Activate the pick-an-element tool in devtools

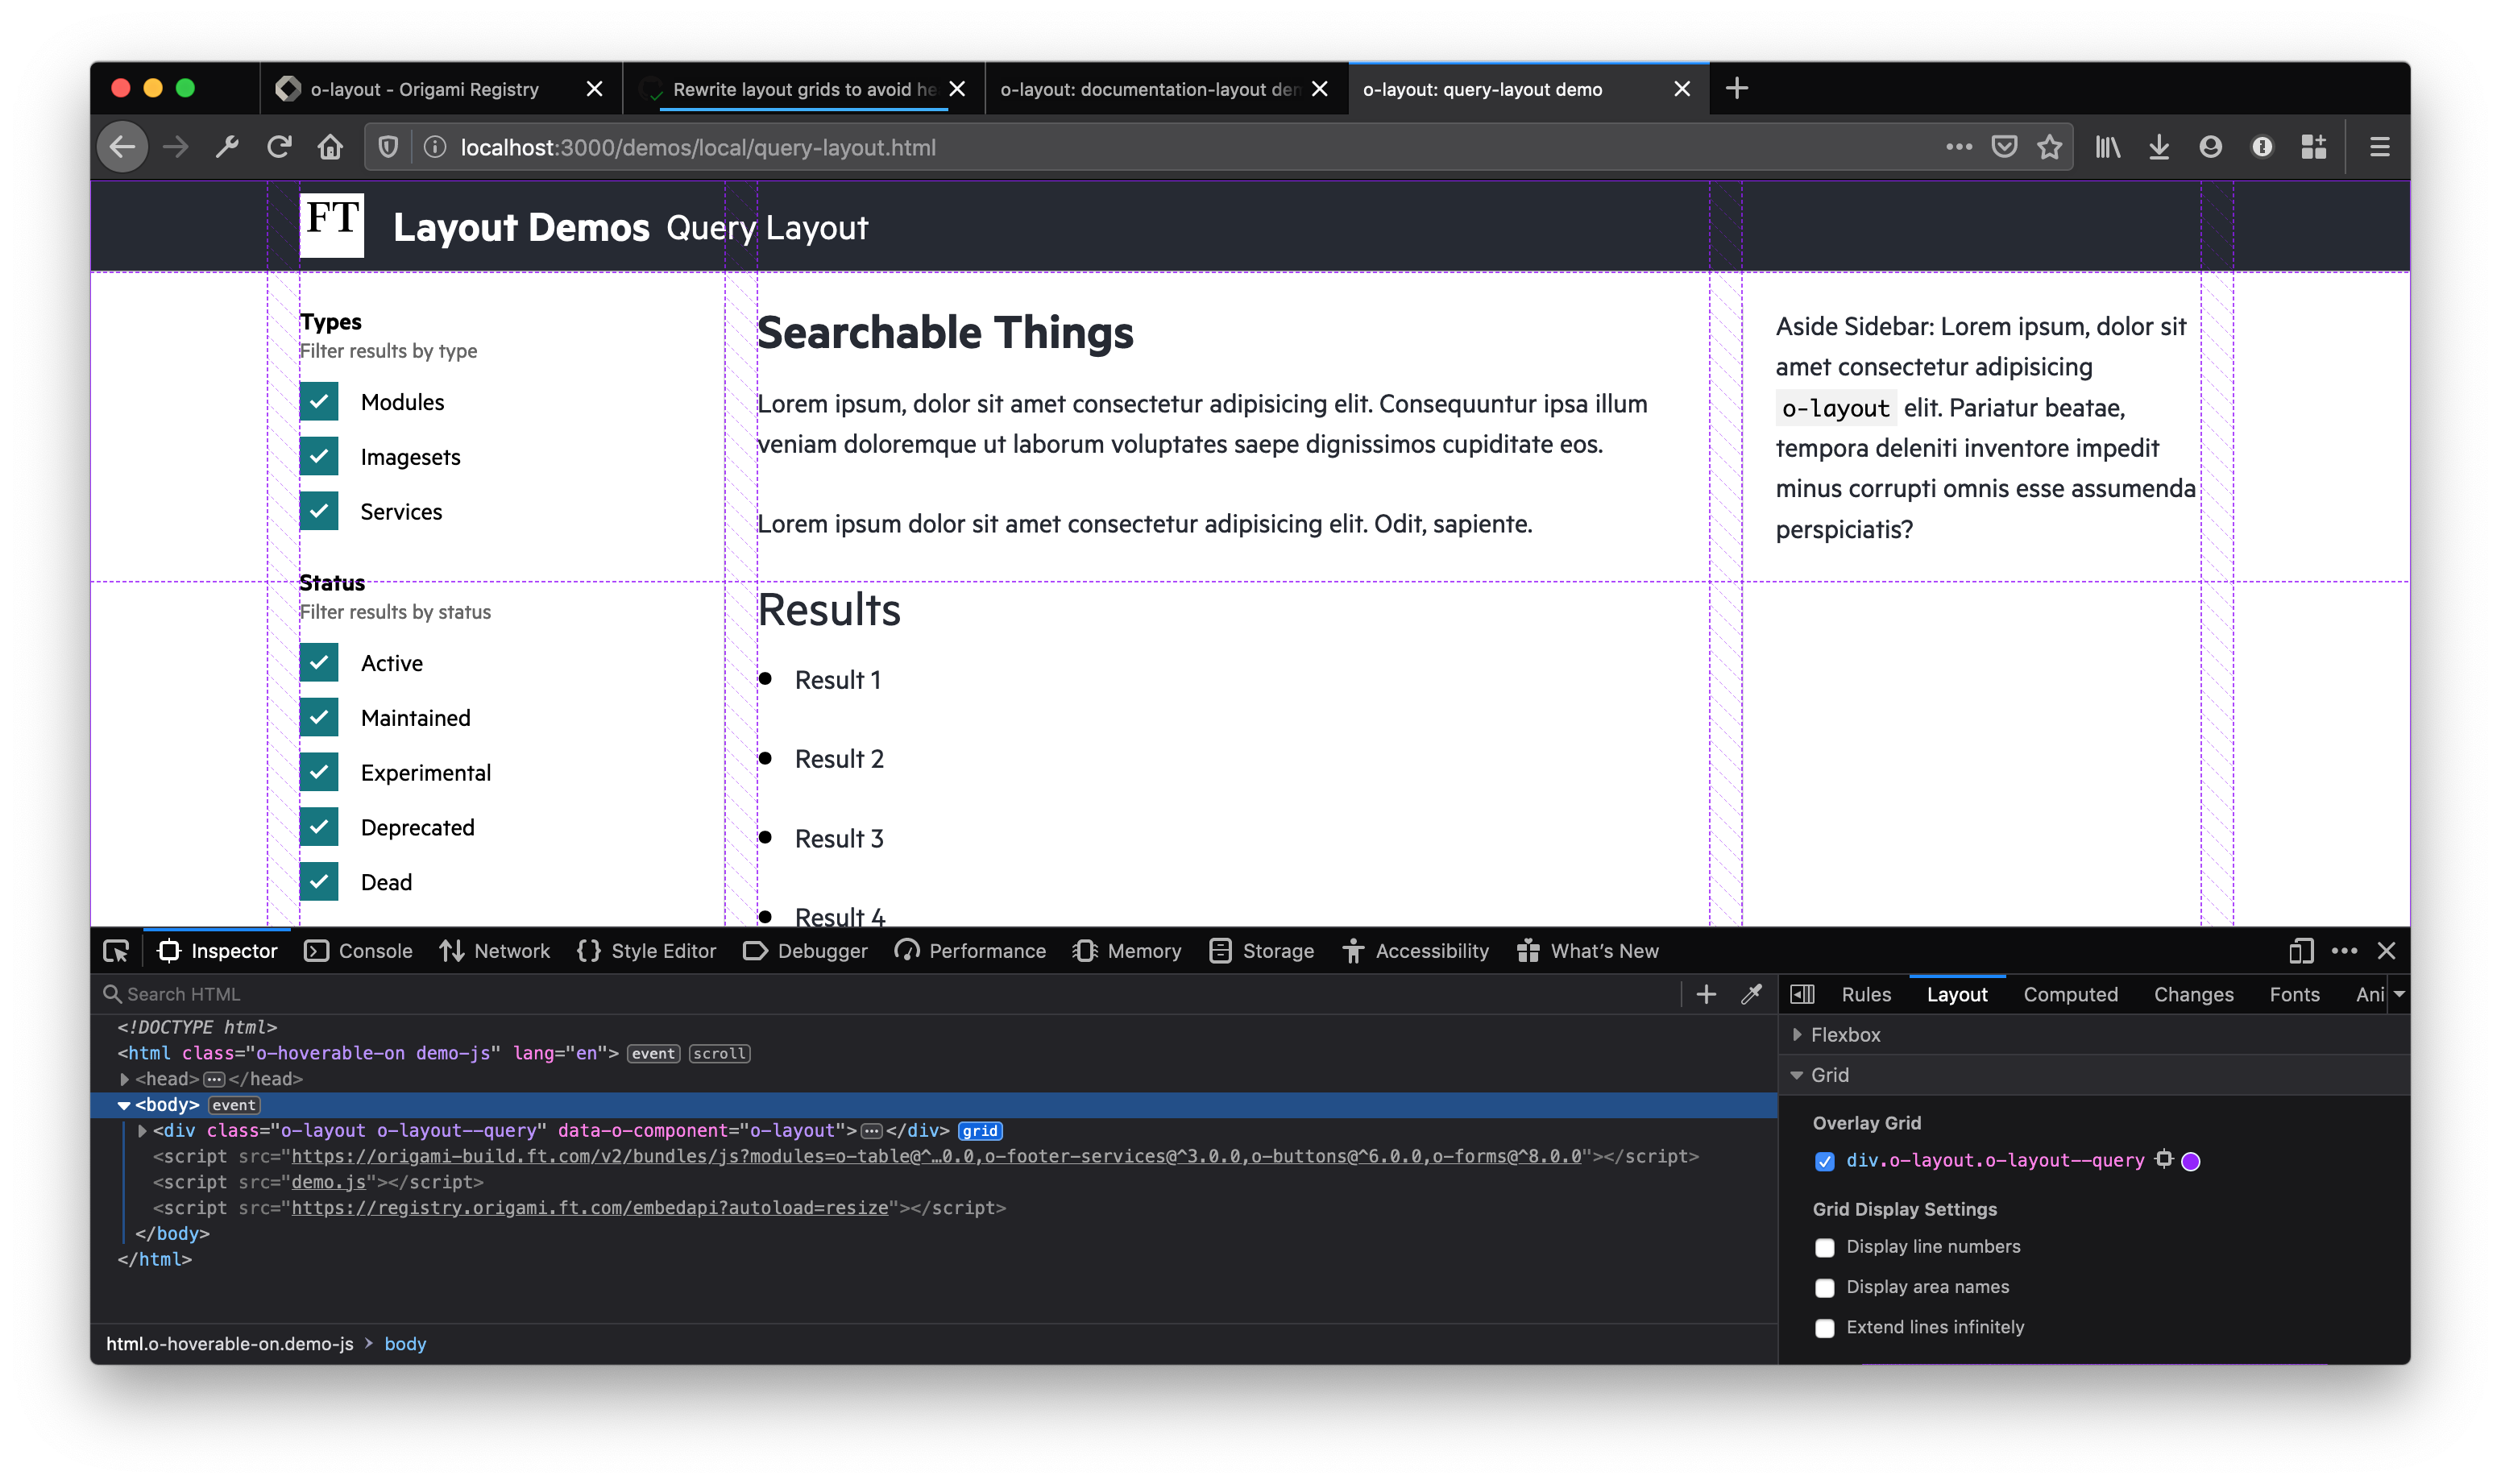pyautogui.click(x=116, y=950)
